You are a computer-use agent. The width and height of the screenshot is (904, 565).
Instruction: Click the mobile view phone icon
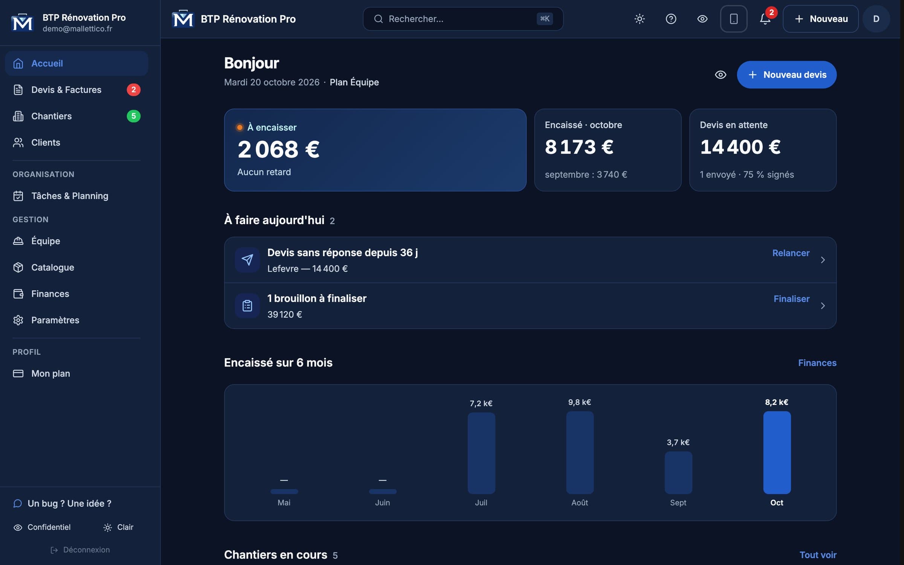733,19
